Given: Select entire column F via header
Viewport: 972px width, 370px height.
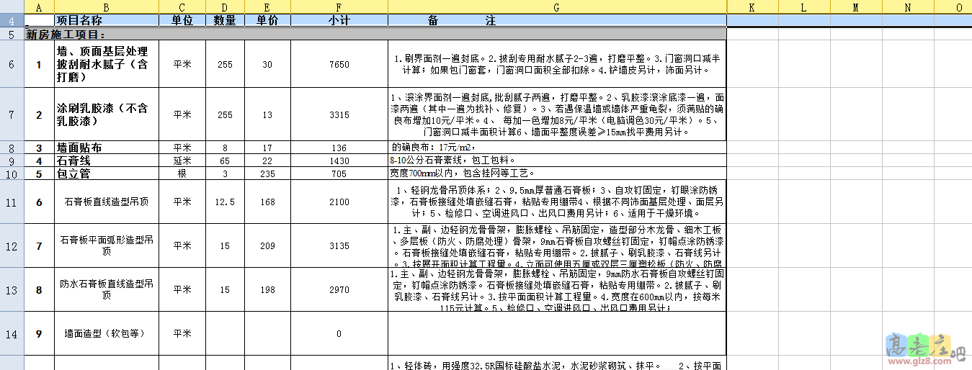Looking at the screenshot, I should coord(339,7).
